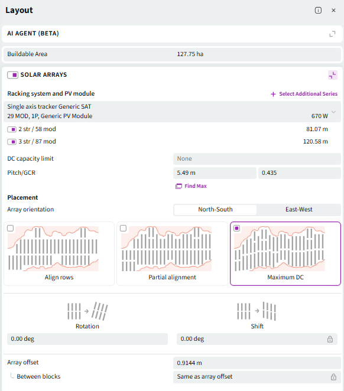Collapse the Solar Arrays section
The height and width of the screenshot is (391, 344).
[333, 75]
